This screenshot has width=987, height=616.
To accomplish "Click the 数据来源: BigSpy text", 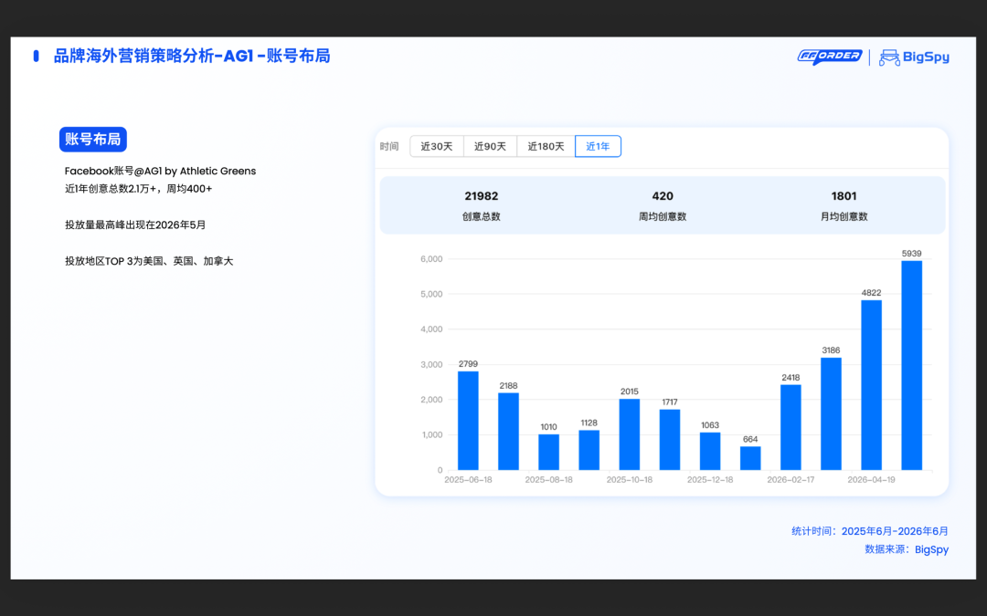I will click(x=907, y=549).
